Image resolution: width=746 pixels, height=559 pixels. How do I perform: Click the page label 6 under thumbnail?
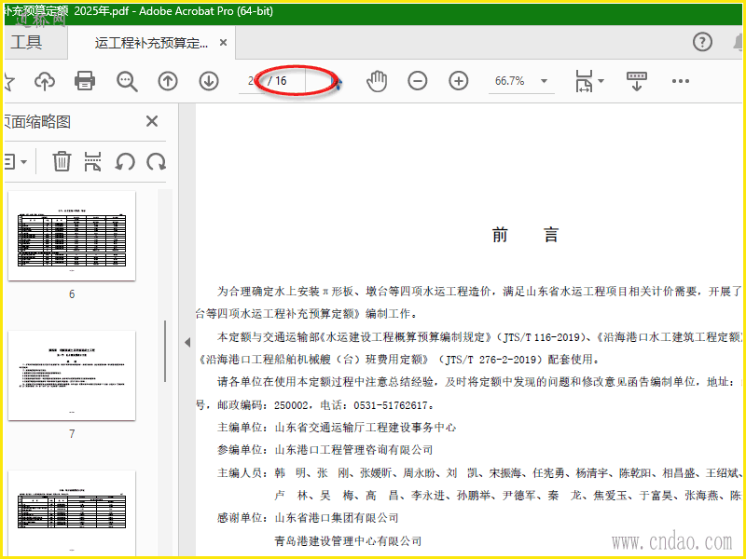(72, 294)
